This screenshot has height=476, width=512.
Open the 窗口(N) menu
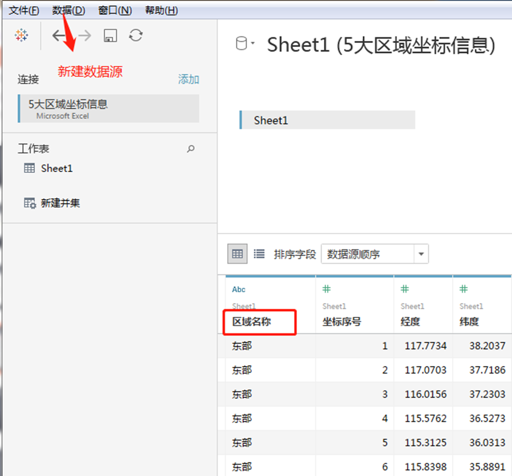click(x=115, y=10)
